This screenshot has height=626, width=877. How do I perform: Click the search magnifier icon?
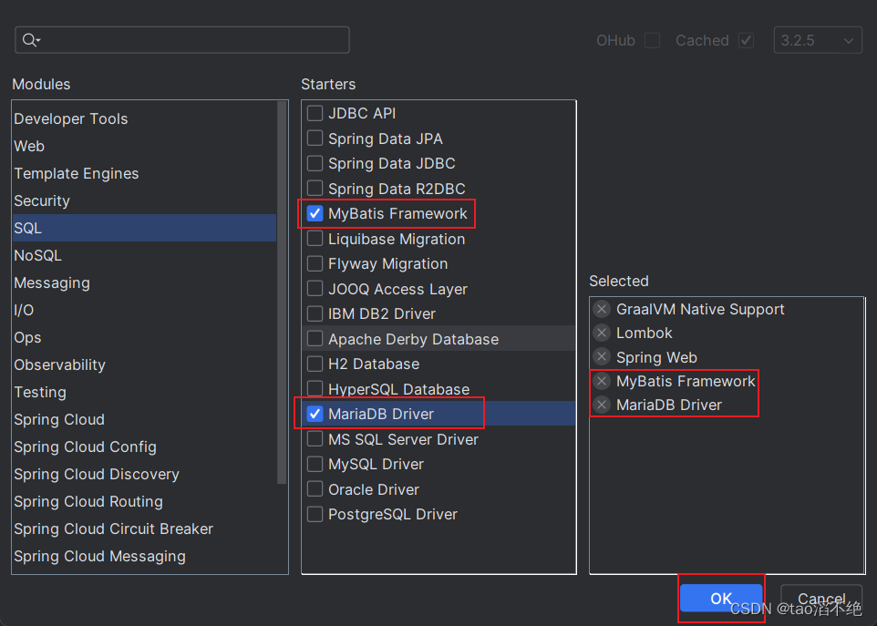[31, 40]
